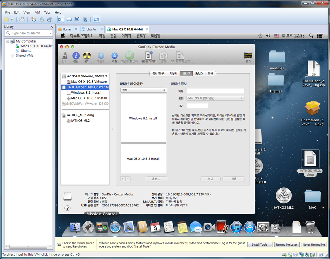Open the Apple menu
The image size is (330, 259).
pos(63,35)
